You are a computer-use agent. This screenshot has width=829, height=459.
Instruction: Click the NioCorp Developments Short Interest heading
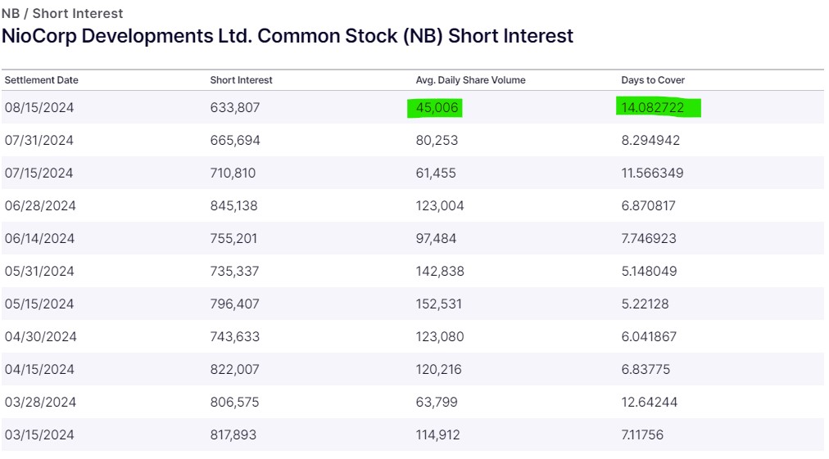tap(288, 36)
